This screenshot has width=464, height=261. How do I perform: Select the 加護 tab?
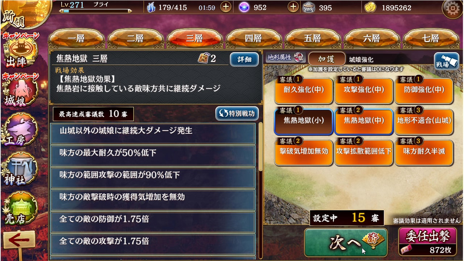(326, 59)
